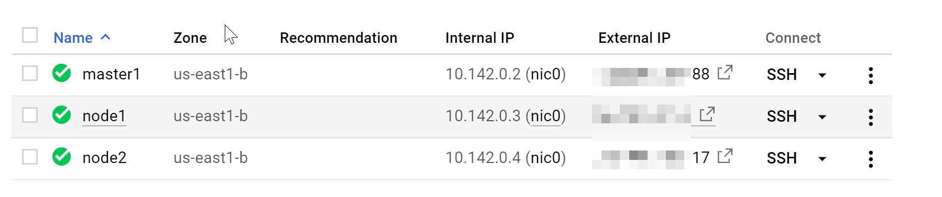Open more actions menu for node1
The image size is (942, 197).
(x=871, y=117)
